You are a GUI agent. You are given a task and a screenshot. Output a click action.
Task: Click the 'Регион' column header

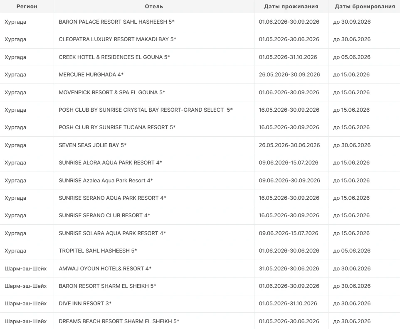click(27, 7)
